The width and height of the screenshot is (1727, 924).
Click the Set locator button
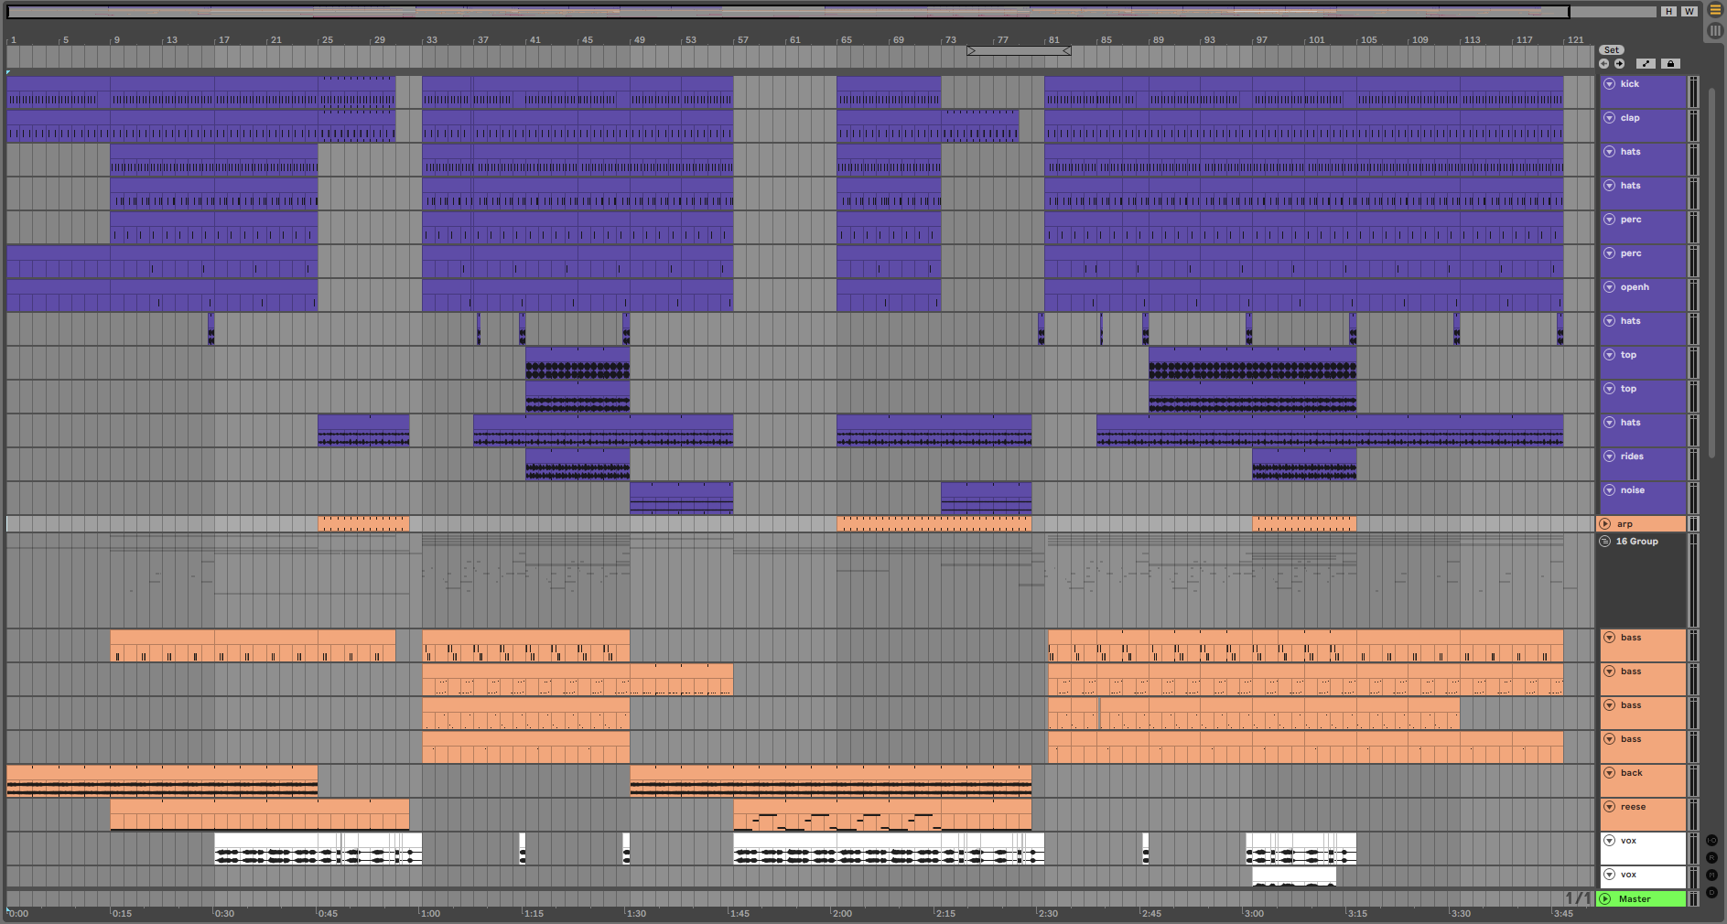[x=1612, y=50]
